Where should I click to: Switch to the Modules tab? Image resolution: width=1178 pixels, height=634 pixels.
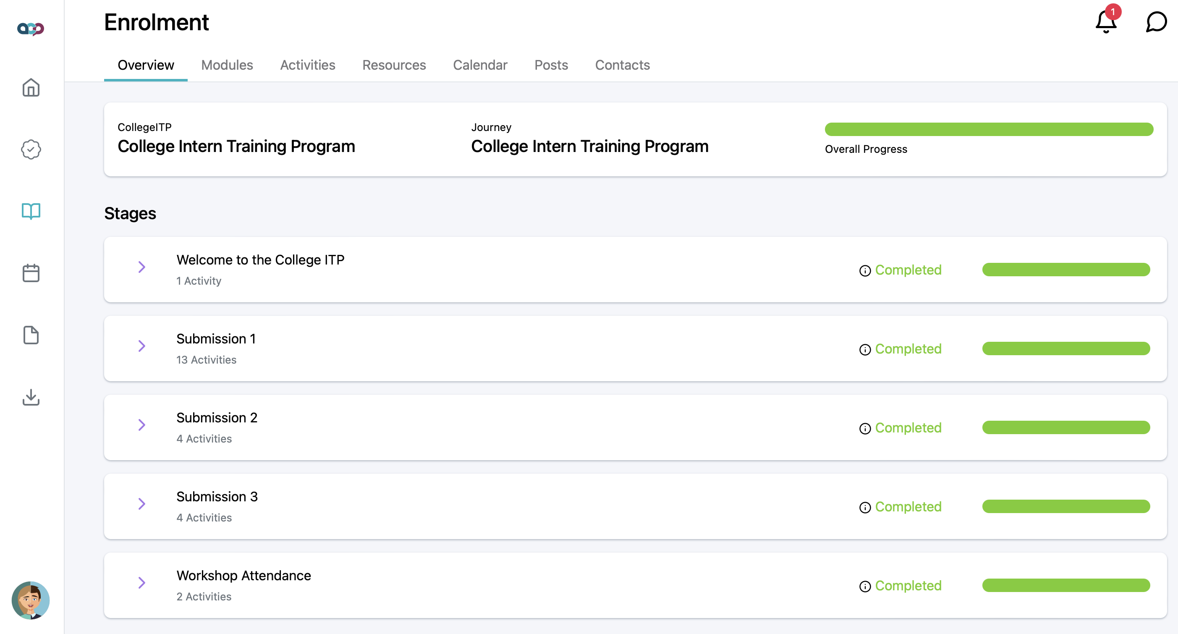227,65
